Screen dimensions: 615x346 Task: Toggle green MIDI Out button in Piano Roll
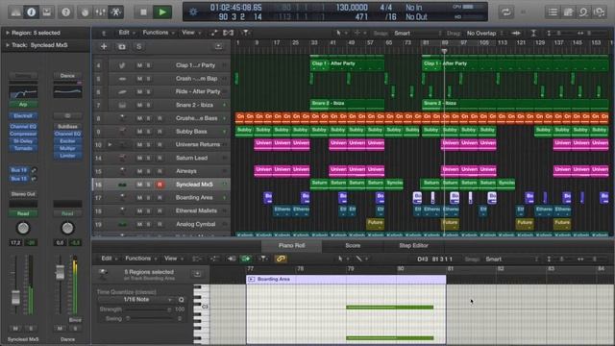click(x=246, y=259)
